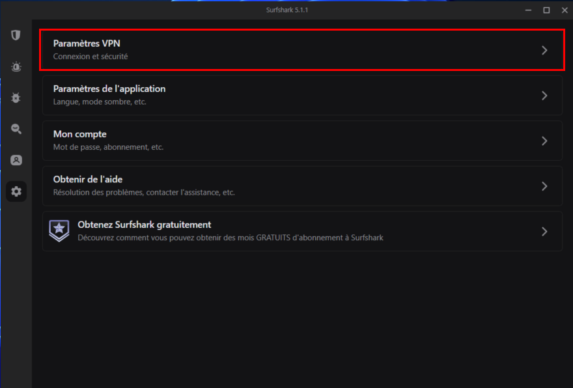Image resolution: width=573 pixels, height=388 pixels.
Task: Expand Obtenir de l'aide chevron arrow
Action: pos(544,186)
